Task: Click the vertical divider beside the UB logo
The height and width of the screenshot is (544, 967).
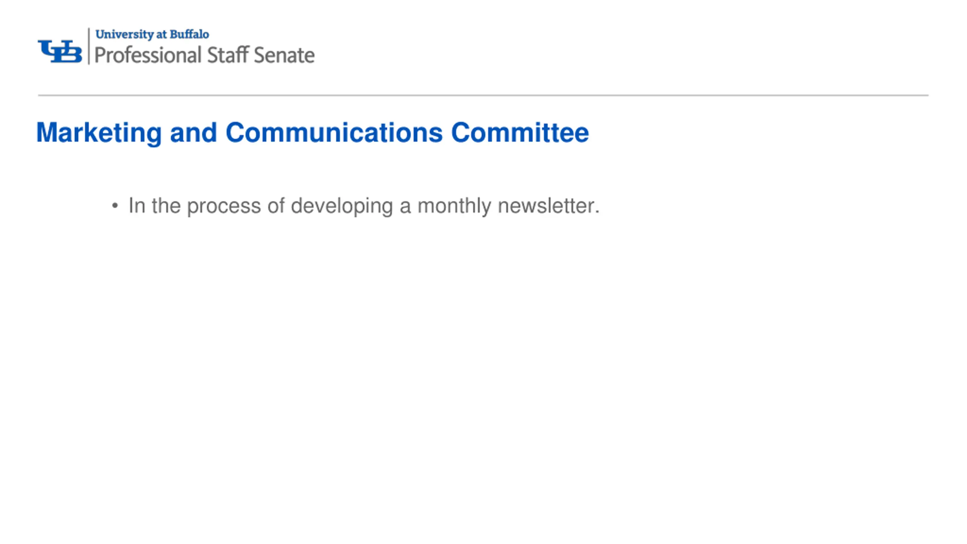Action: pos(89,46)
